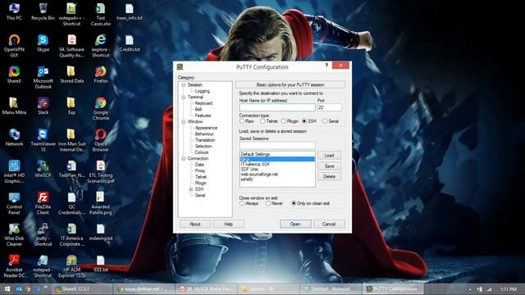The height and width of the screenshot is (295, 525).
Task: Select the Slack desktop icon
Action: tap(43, 106)
